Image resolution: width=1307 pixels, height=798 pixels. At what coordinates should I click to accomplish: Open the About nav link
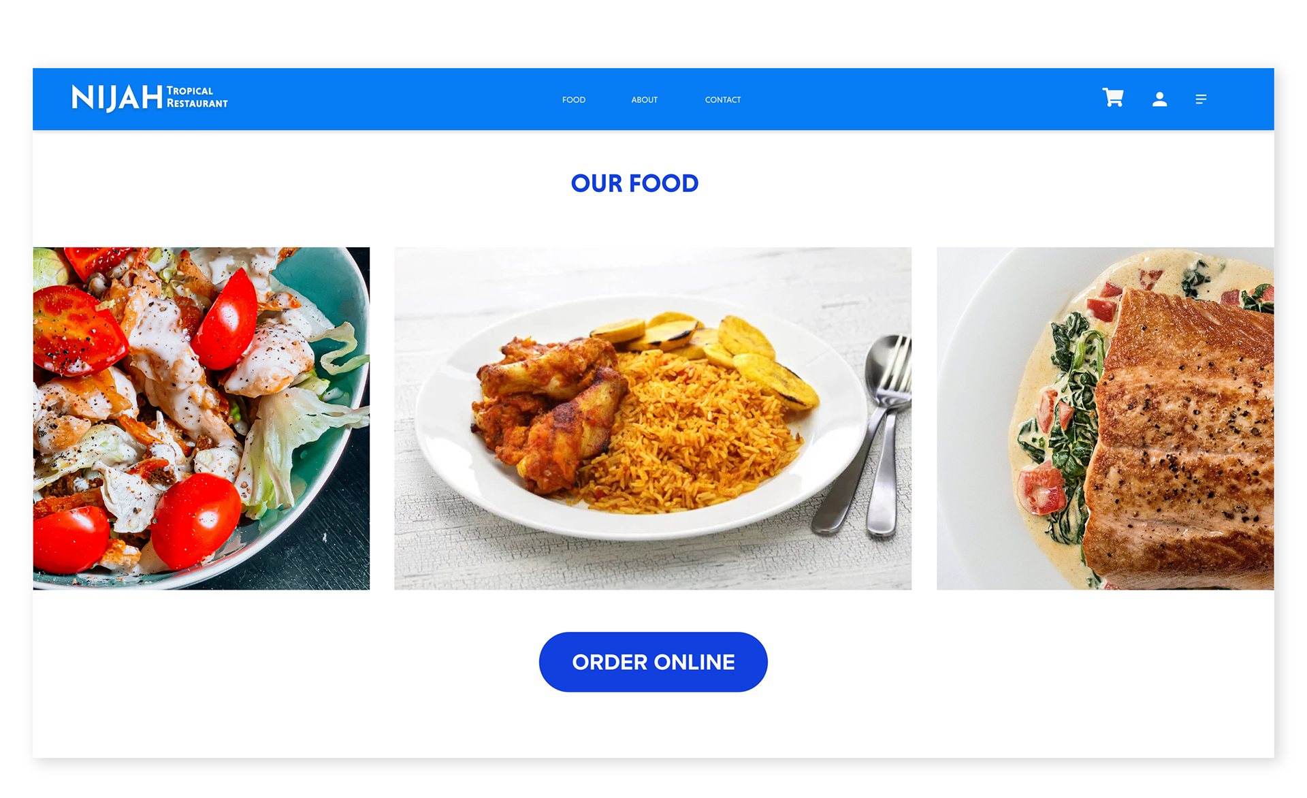point(644,100)
